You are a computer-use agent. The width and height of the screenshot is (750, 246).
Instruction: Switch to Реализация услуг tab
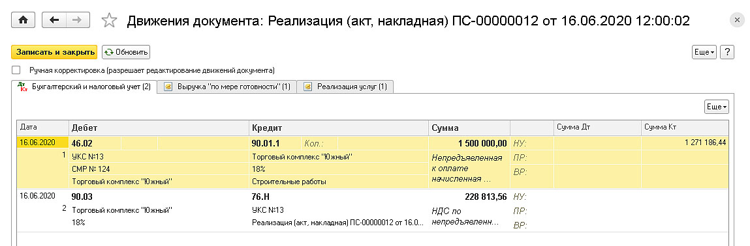(345, 87)
